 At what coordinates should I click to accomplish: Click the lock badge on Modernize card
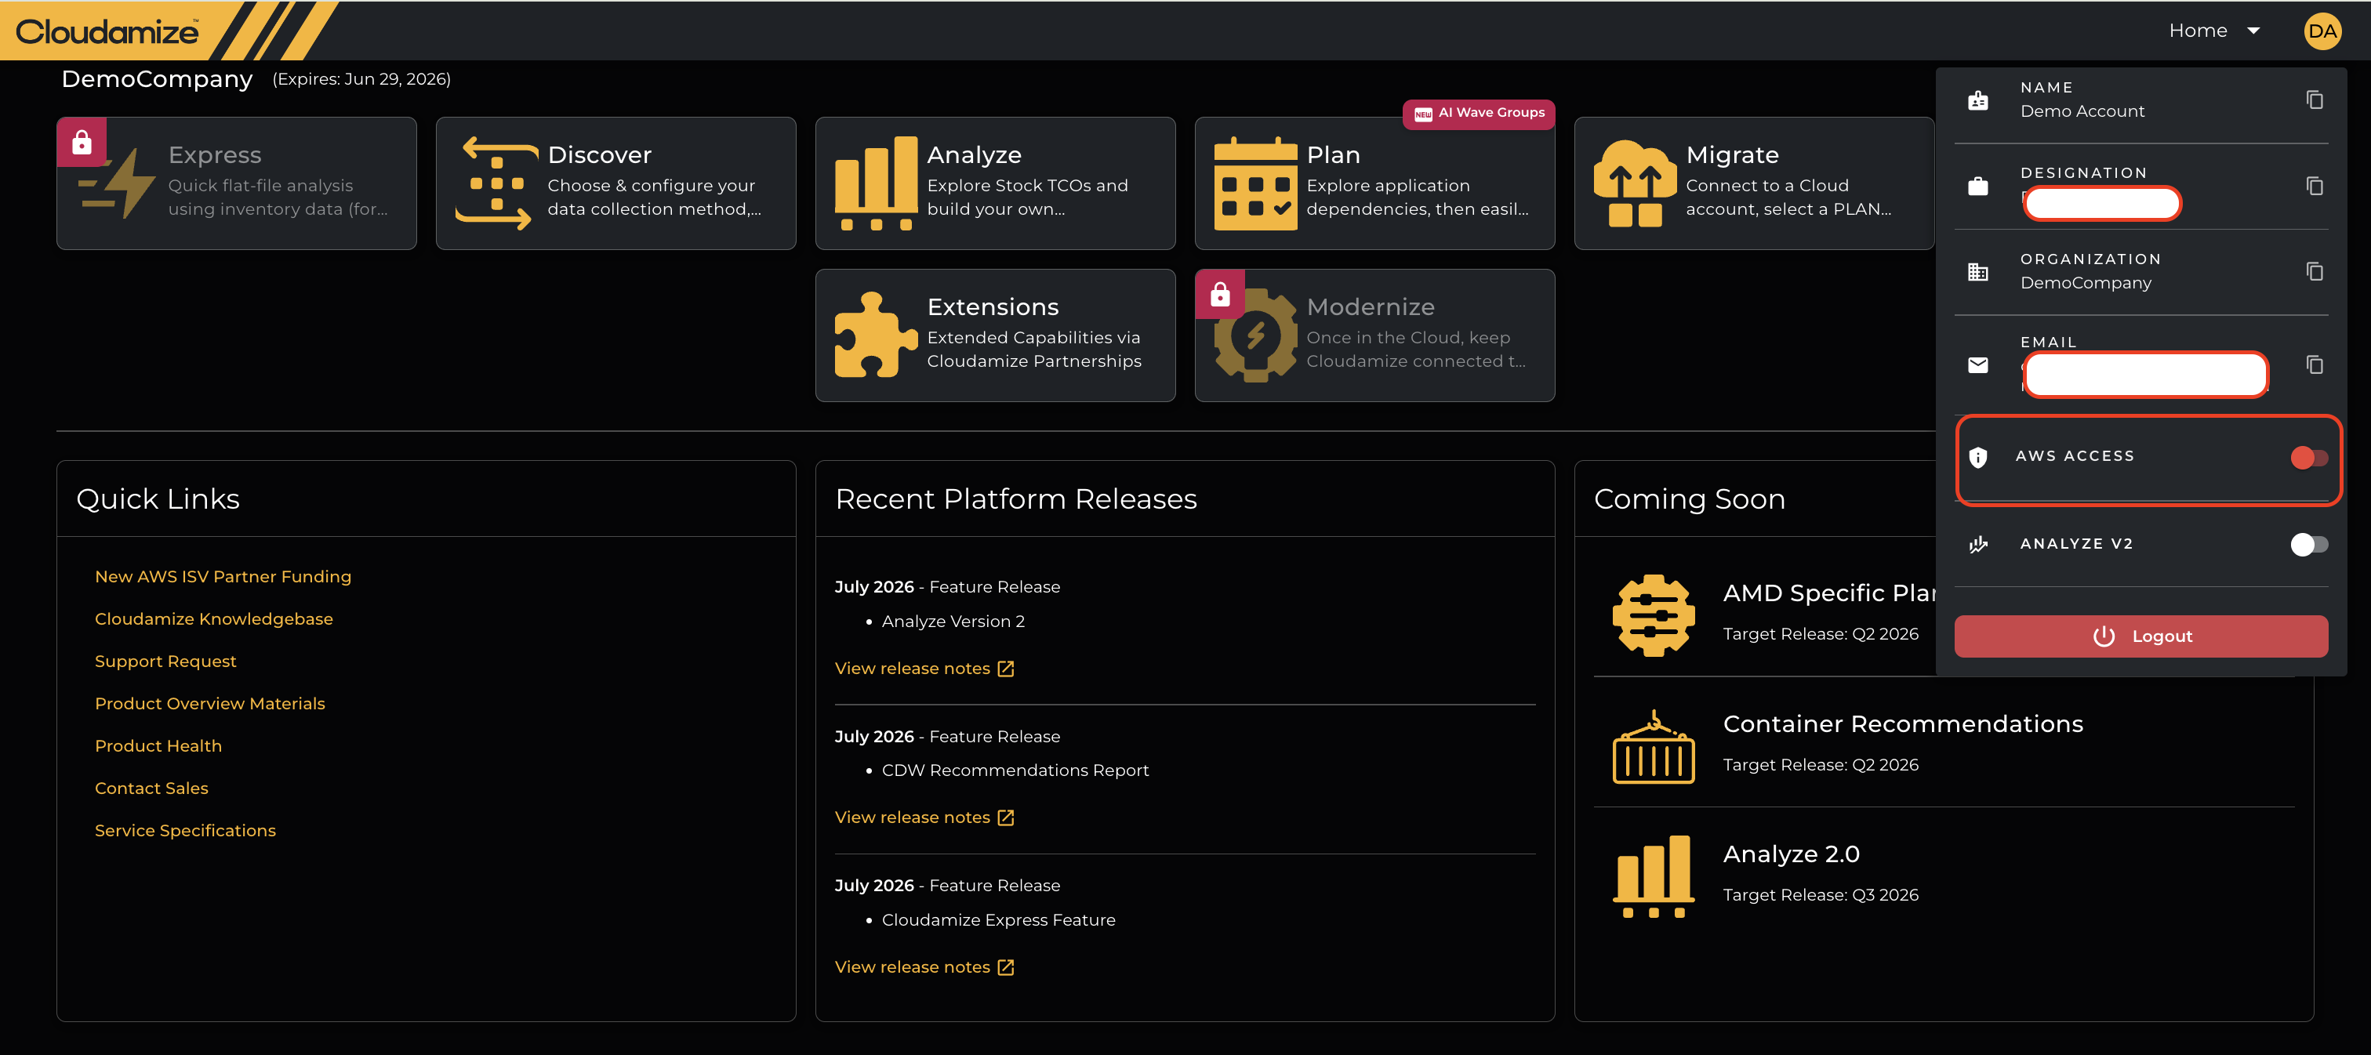click(1221, 295)
